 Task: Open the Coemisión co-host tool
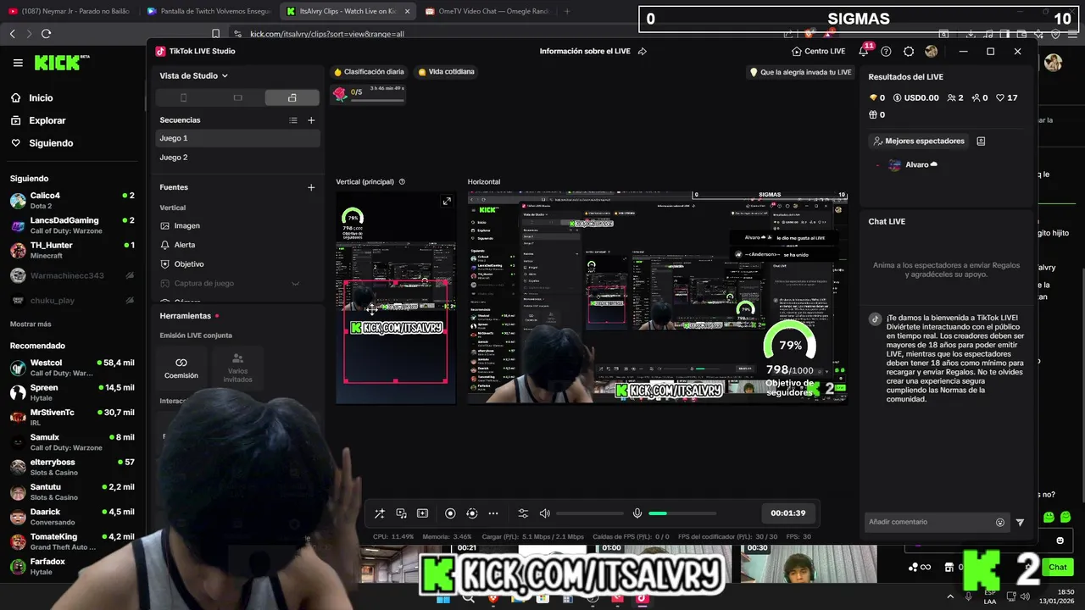pyautogui.click(x=181, y=368)
